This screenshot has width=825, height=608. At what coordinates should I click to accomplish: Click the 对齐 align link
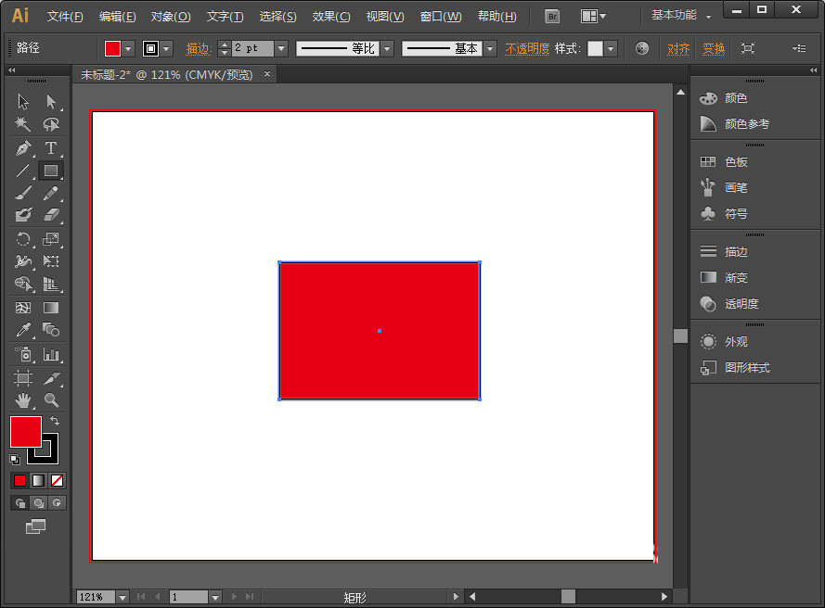(x=678, y=49)
